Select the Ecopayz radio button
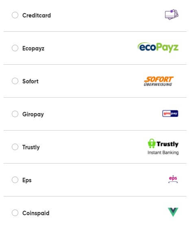 [15, 48]
